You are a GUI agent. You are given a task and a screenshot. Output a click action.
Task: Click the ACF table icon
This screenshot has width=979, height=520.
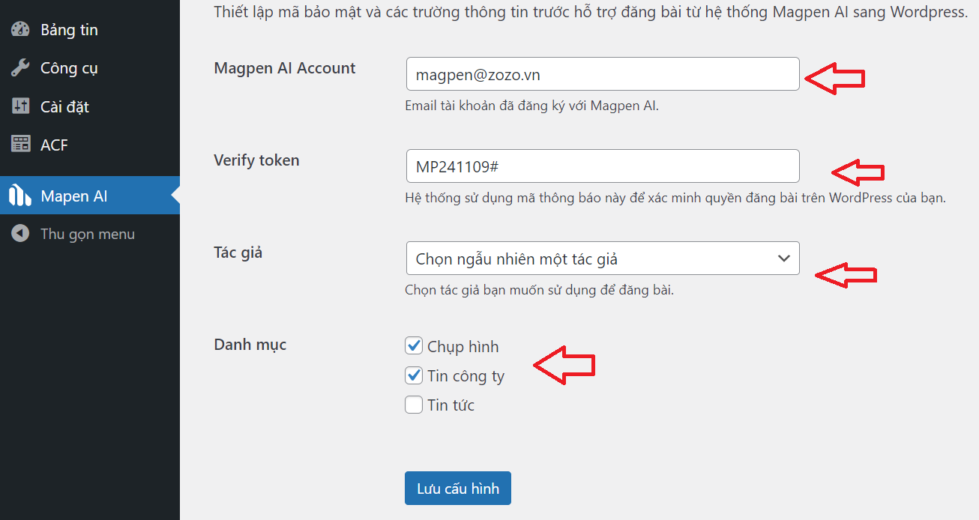point(20,145)
